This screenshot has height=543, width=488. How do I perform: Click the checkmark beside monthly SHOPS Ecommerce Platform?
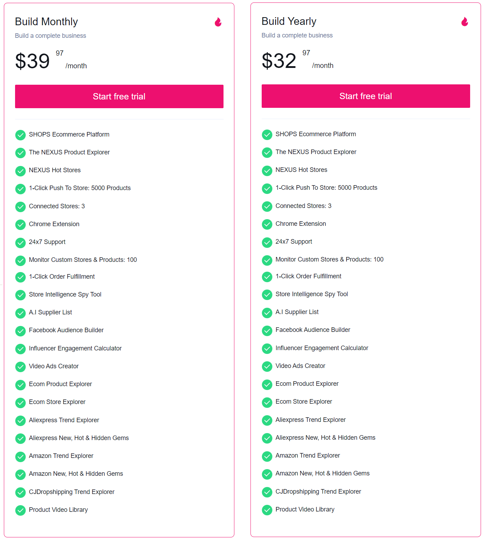click(x=21, y=135)
